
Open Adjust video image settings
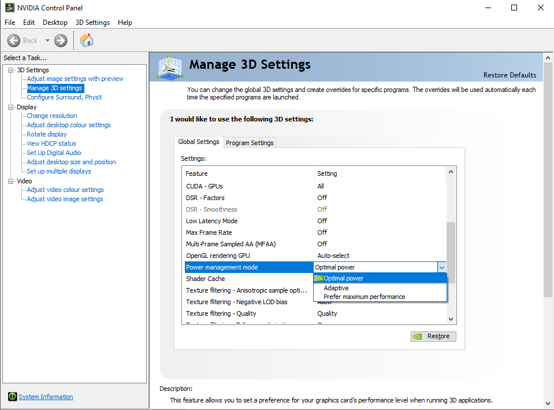pos(65,199)
